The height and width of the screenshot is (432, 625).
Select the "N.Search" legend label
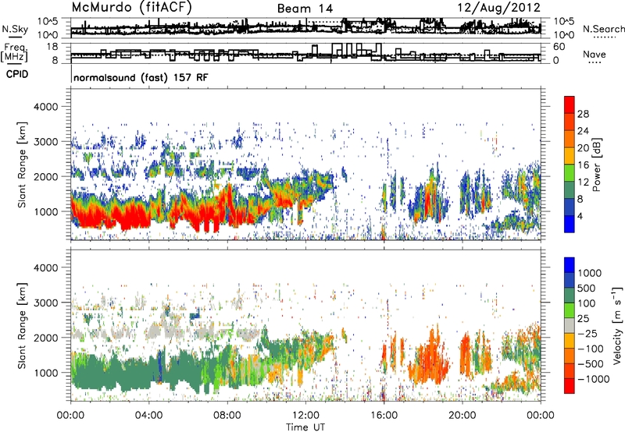coord(603,29)
